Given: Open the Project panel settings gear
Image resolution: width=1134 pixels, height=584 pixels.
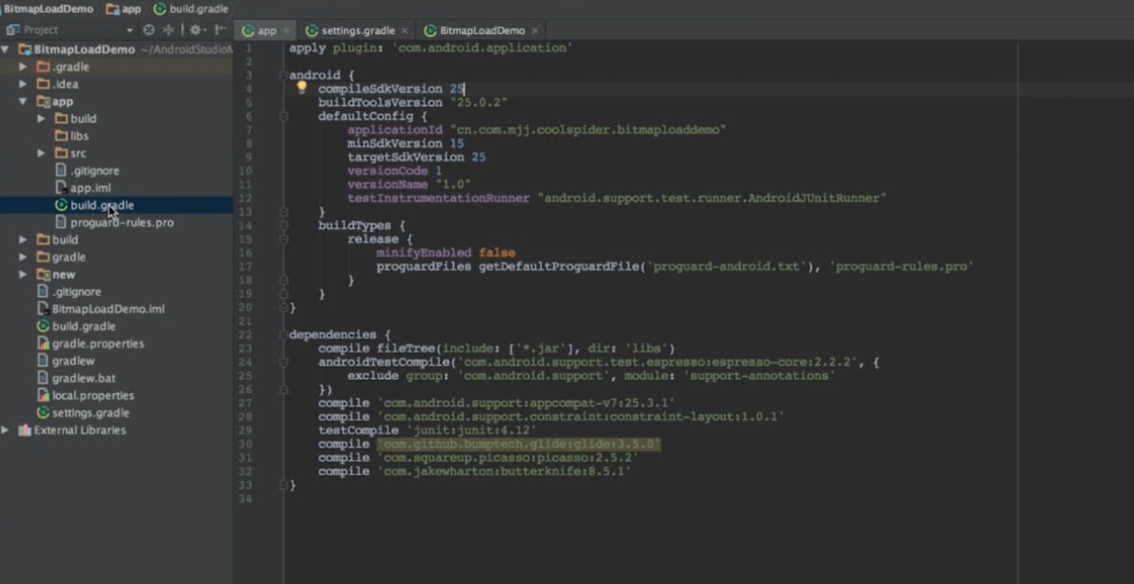Looking at the screenshot, I should click(195, 30).
